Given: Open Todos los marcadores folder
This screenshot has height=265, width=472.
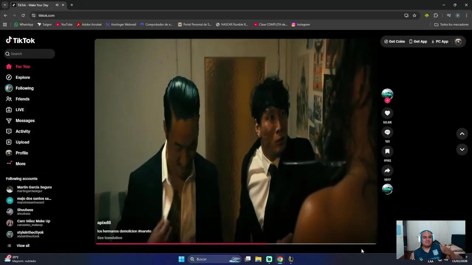Looking at the screenshot, I should 451,25.
